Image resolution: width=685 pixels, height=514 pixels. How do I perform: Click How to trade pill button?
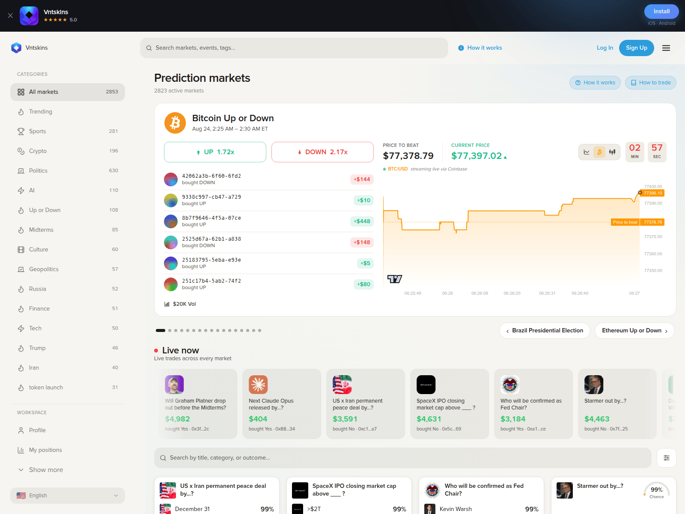tap(650, 83)
